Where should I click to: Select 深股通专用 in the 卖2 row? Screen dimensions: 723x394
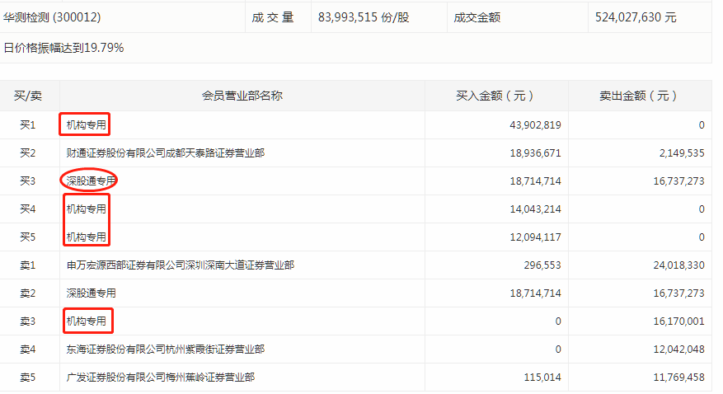point(91,293)
